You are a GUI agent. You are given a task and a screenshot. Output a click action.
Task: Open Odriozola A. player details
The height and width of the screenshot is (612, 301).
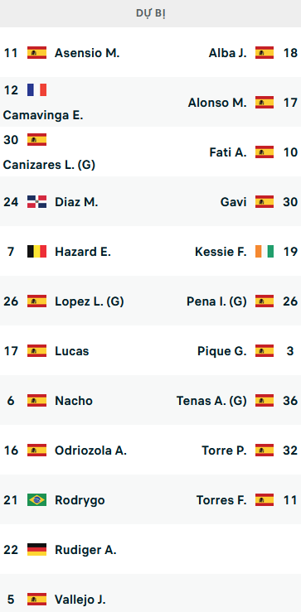[90, 451]
